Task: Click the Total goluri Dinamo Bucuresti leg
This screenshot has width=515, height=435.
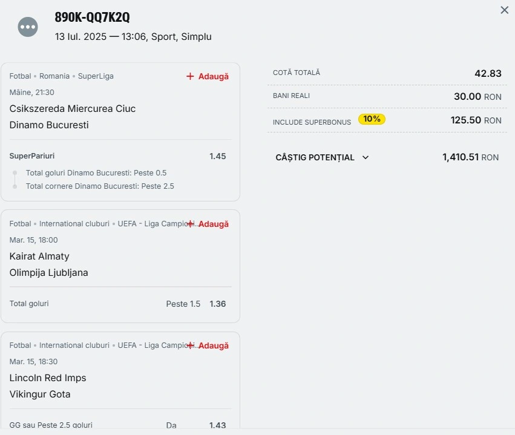Action: [96, 173]
